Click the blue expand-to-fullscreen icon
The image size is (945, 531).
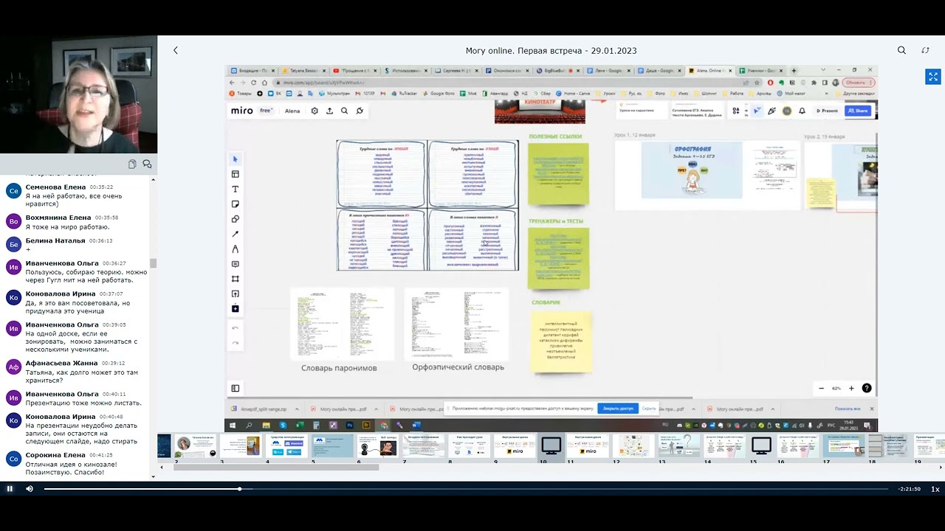click(933, 77)
